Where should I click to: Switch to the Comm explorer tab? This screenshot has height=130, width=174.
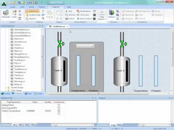[x=38, y=94]
